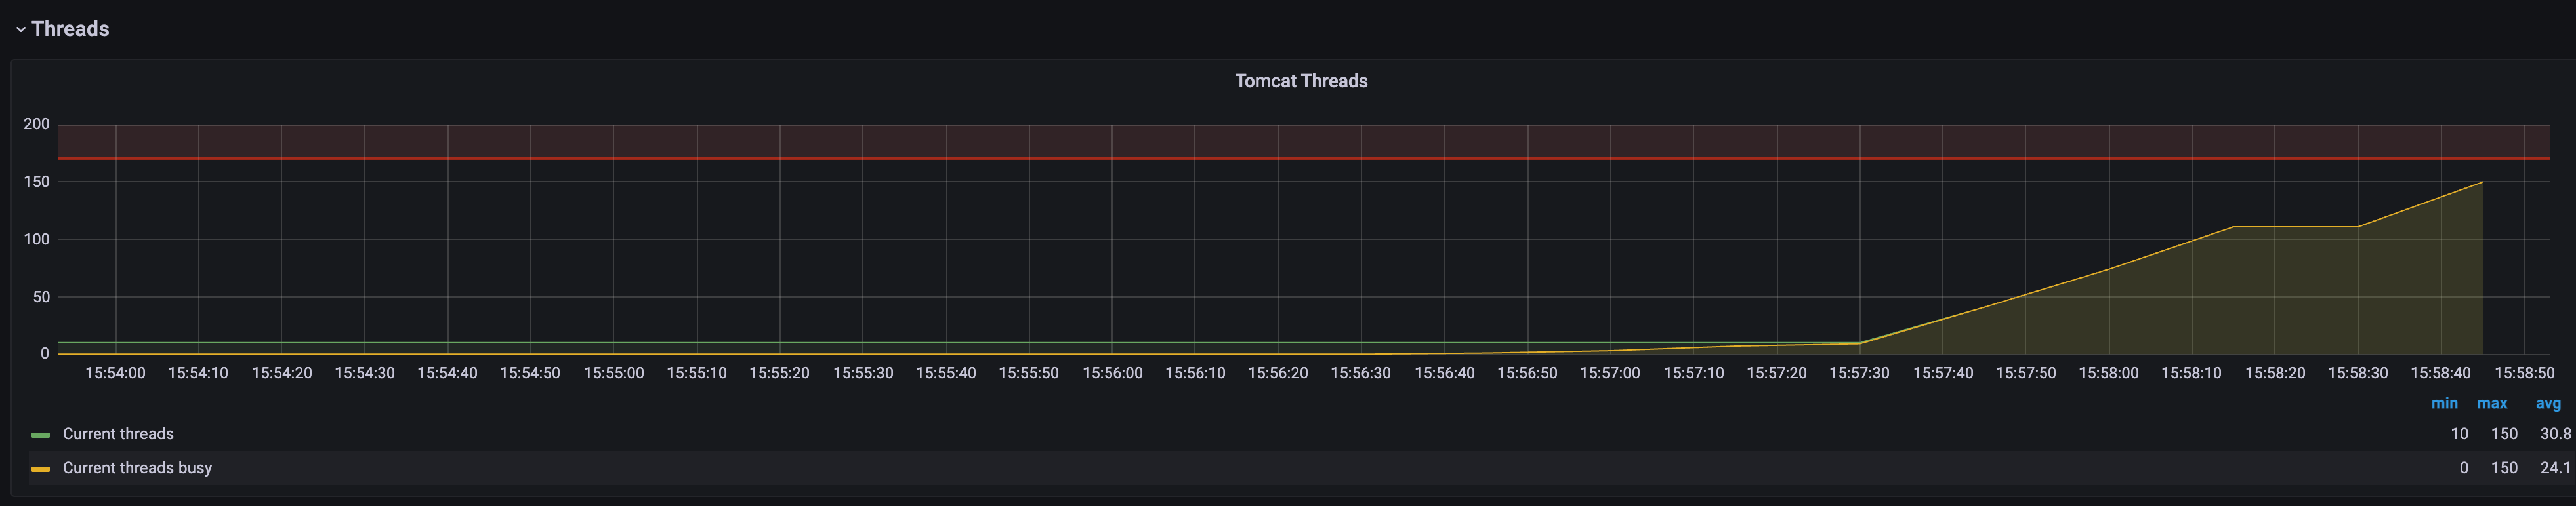Click the 15:56:00 time axis label

pos(1112,373)
